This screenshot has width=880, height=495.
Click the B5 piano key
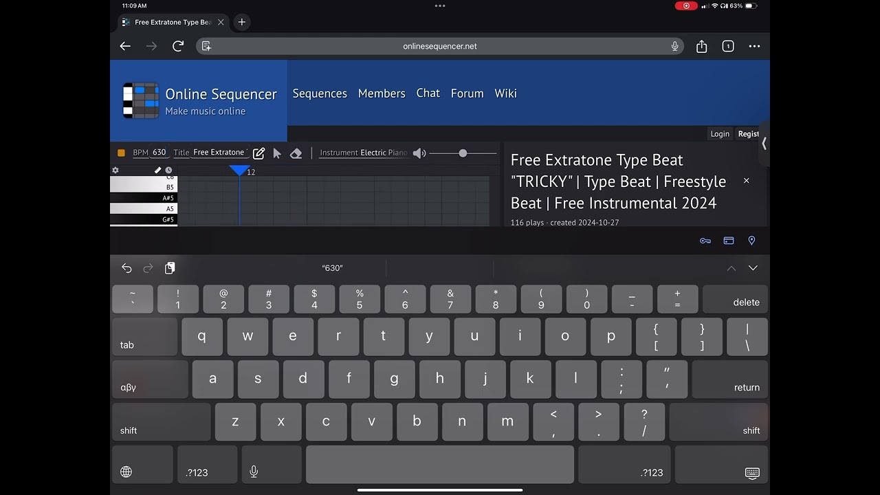[144, 187]
